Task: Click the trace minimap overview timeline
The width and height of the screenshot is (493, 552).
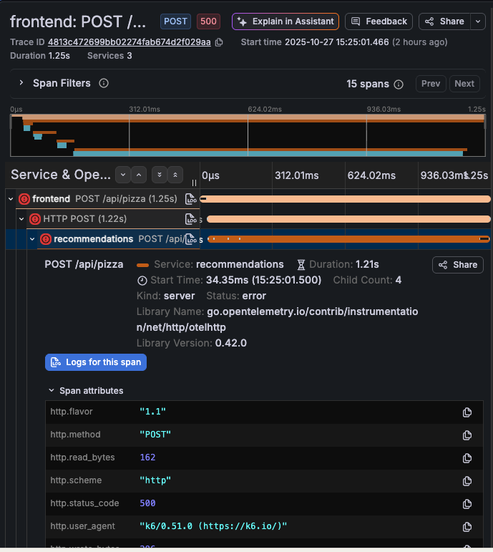Action: click(x=248, y=135)
